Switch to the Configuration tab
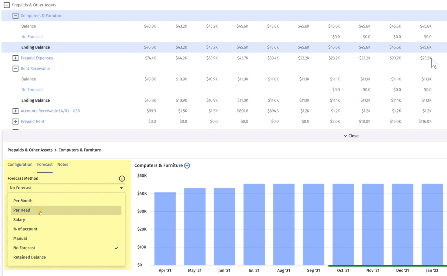This screenshot has width=447, height=276. pos(20,165)
